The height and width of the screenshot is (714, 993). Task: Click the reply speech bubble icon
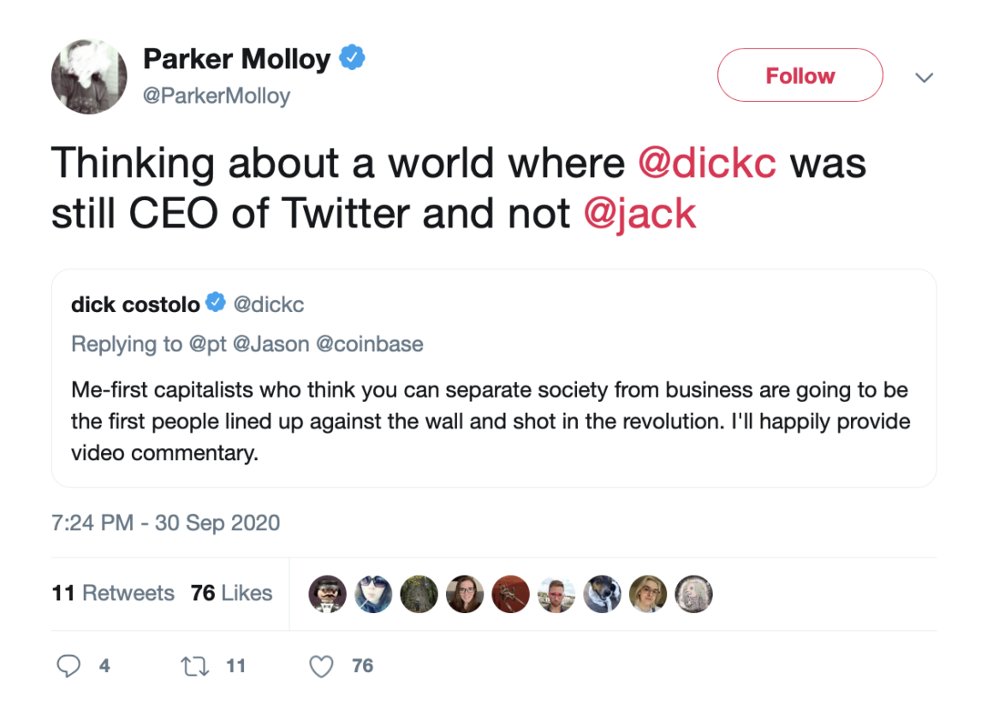coord(69,666)
